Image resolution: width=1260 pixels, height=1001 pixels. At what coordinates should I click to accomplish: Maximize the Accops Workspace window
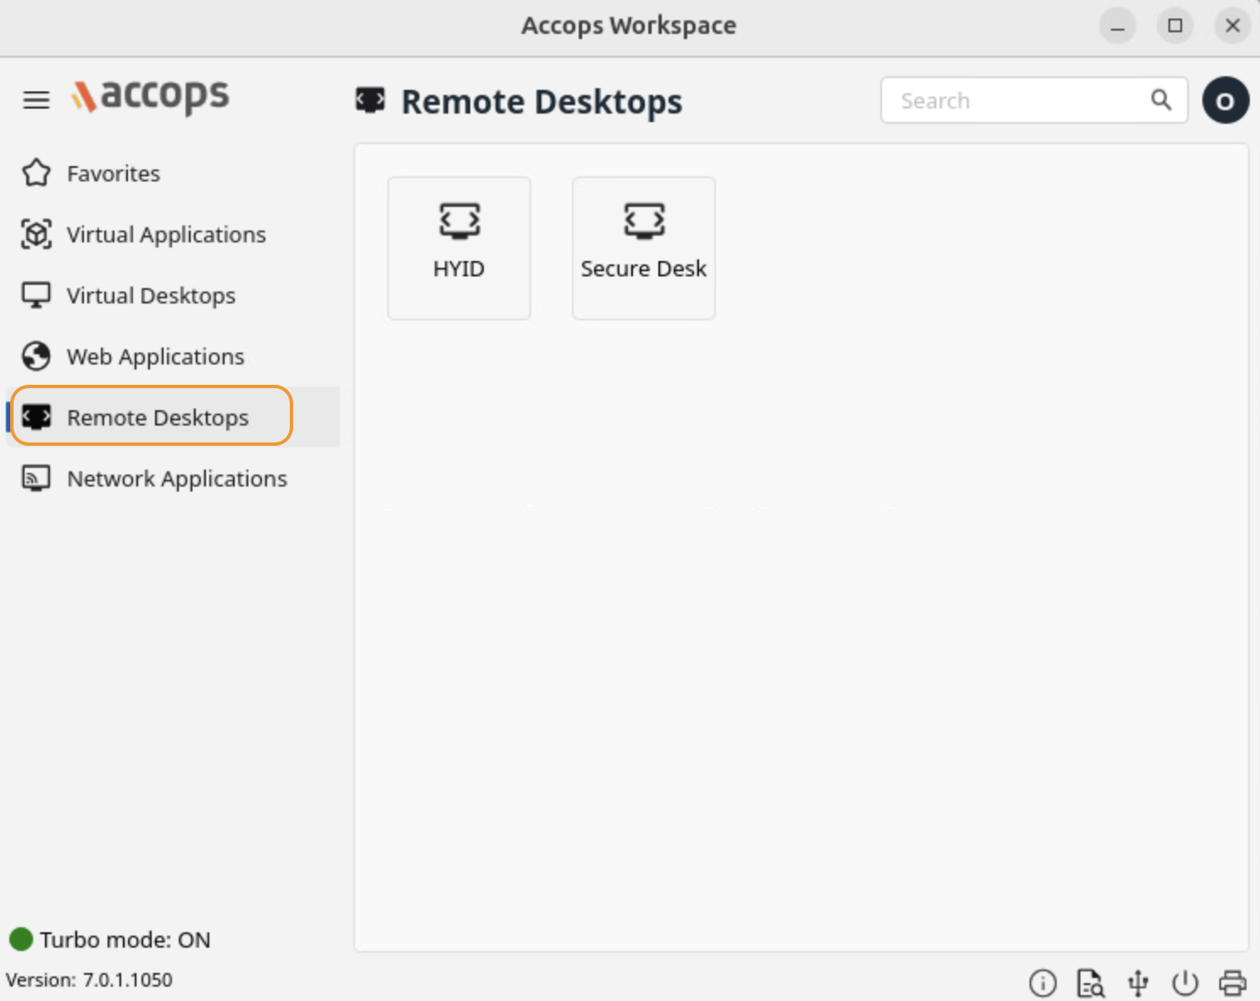coord(1175,25)
